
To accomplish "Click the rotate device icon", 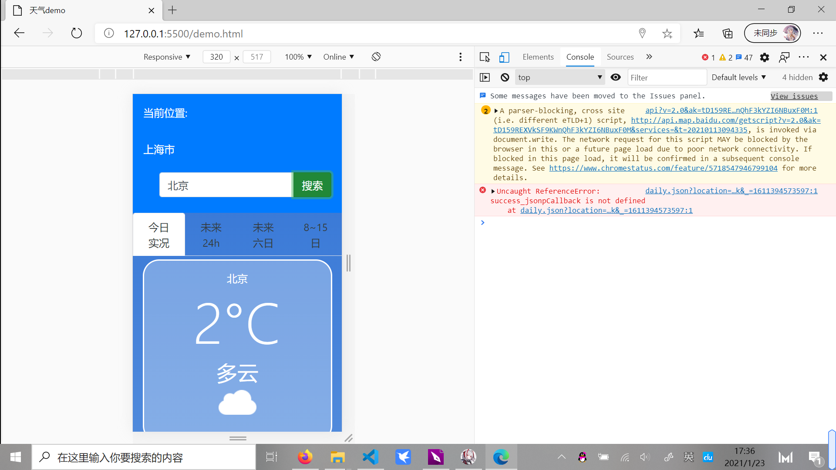I will [376, 57].
